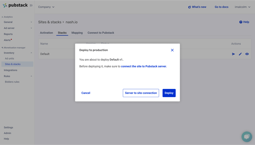Open the imalcolm user menu

pos(242,7)
